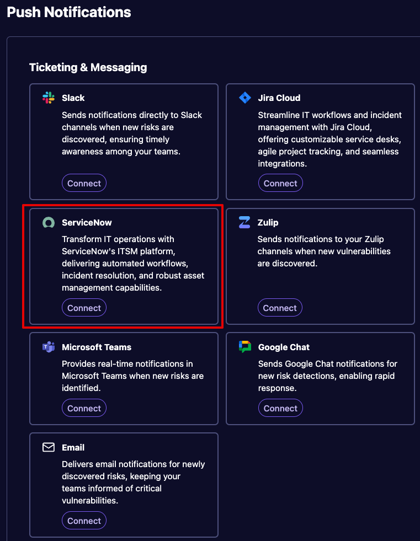Image resolution: width=420 pixels, height=541 pixels.
Task: Connect the Email notifications integration
Action: [x=84, y=521]
